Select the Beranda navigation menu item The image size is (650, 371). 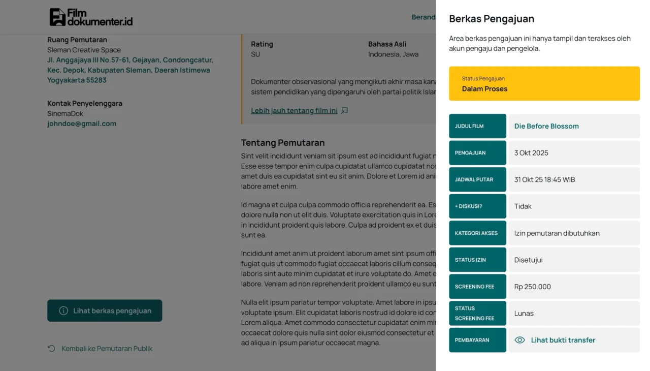tap(424, 17)
